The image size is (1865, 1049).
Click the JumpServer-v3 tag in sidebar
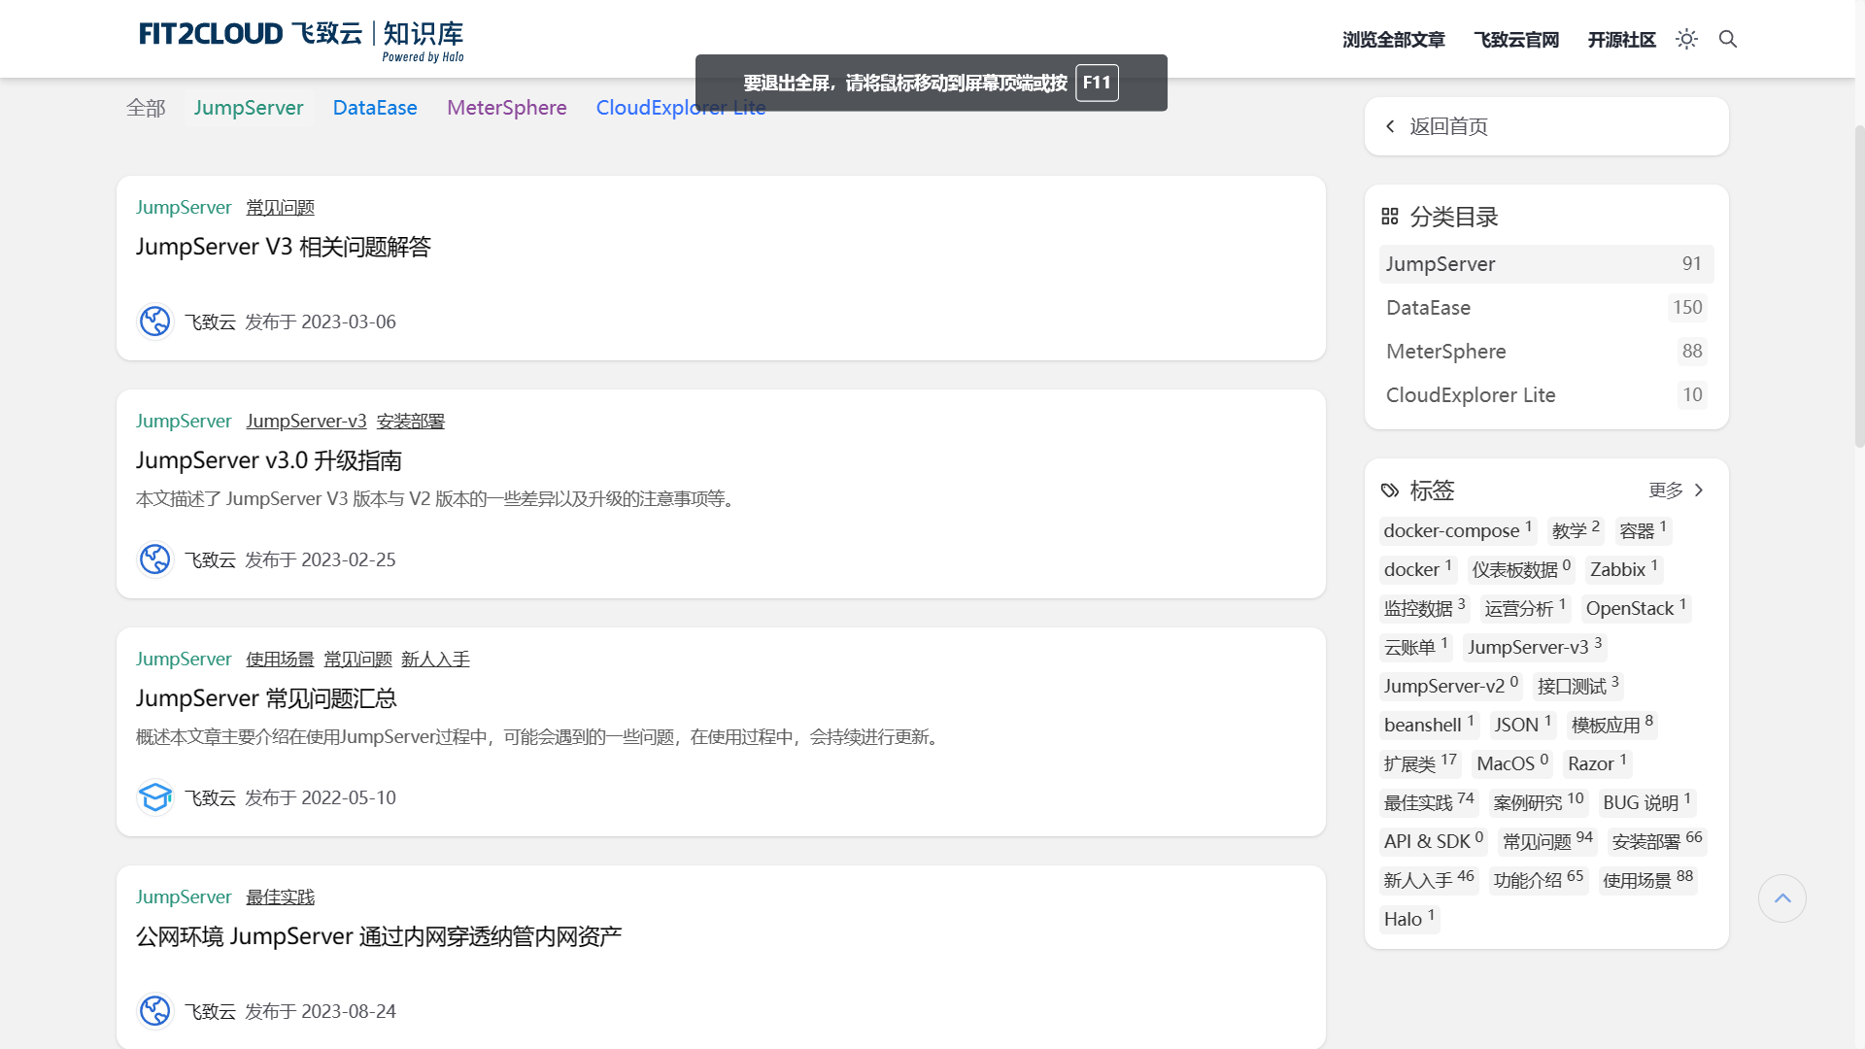point(1535,647)
